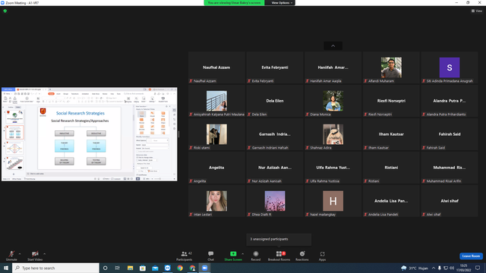Select Evita Febryanti's participant tile
This screenshot has width=486, height=273.
coord(275,67)
